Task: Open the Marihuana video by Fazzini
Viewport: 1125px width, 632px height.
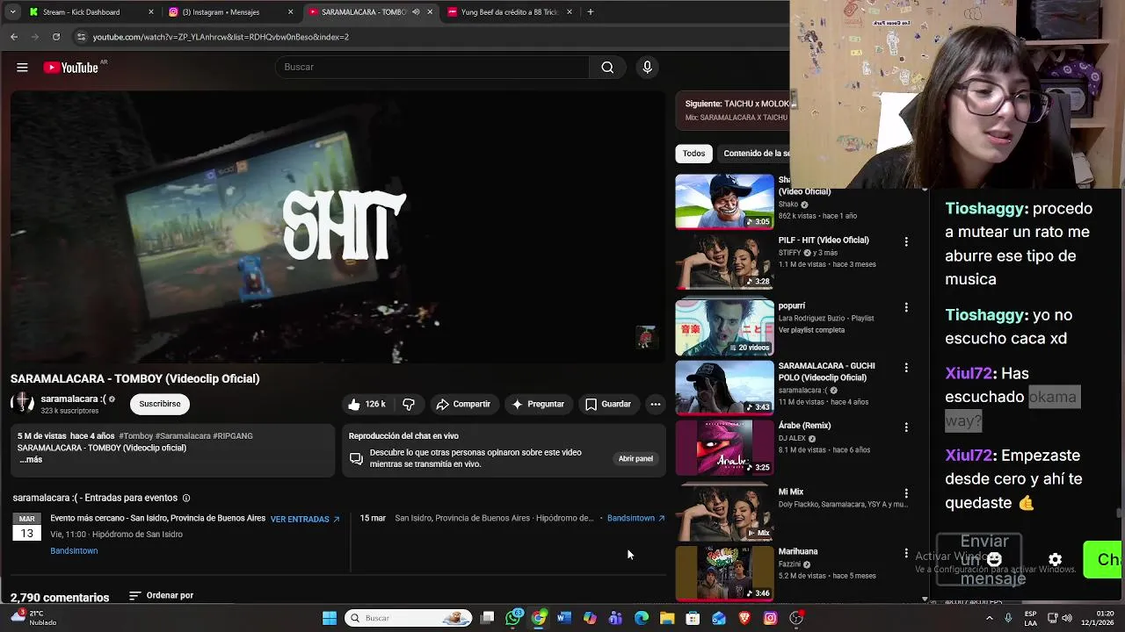Action: pyautogui.click(x=798, y=552)
